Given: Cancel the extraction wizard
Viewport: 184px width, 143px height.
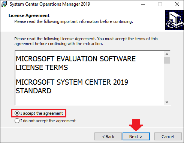Looking at the screenshot, I should coord(168,137).
